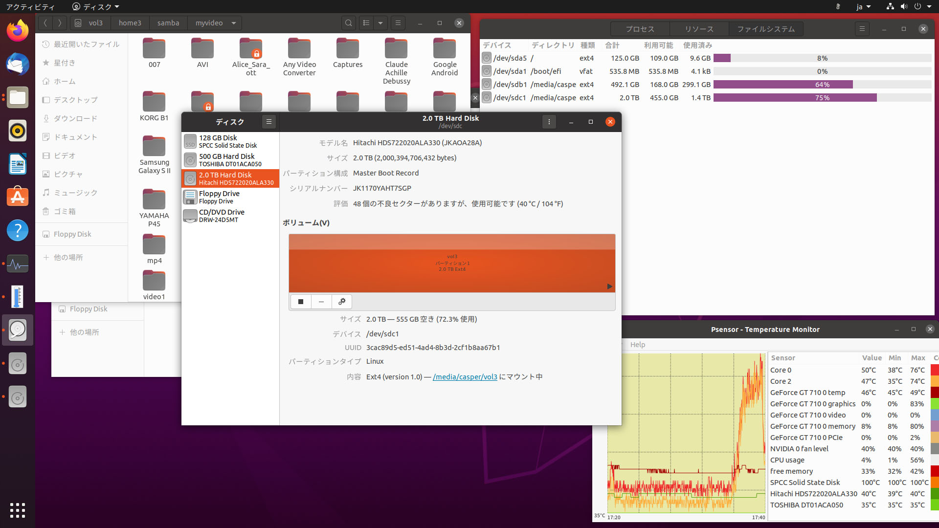Image resolution: width=939 pixels, height=528 pixels.
Task: Switch to Resources tab in System Monitor
Action: (x=699, y=29)
